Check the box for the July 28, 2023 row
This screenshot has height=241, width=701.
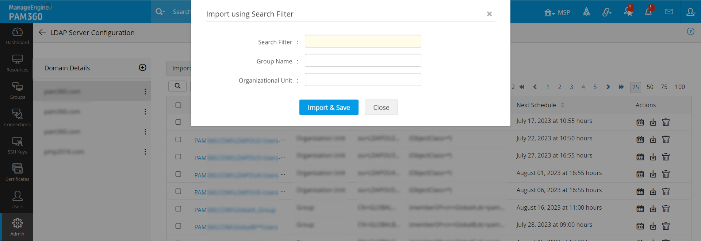178,226
